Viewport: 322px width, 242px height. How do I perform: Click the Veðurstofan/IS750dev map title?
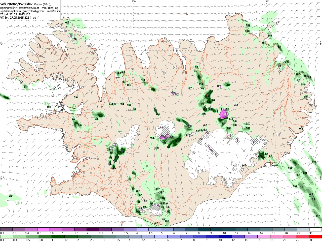click(16, 4)
